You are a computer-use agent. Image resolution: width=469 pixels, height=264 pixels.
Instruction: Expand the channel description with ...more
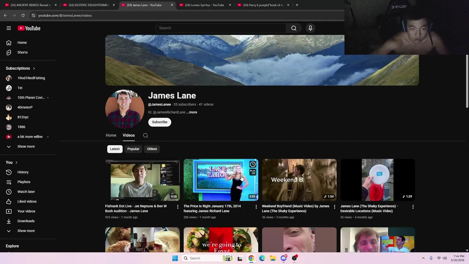click(192, 112)
